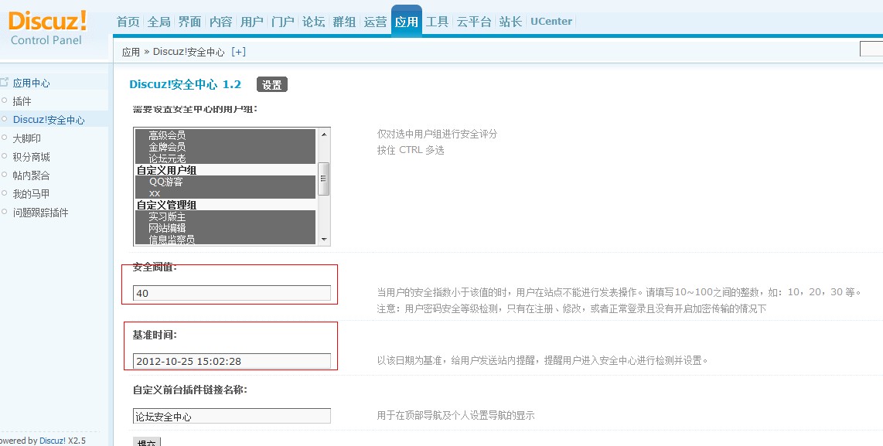
Task: Open the 云平台 menu
Action: (x=474, y=22)
